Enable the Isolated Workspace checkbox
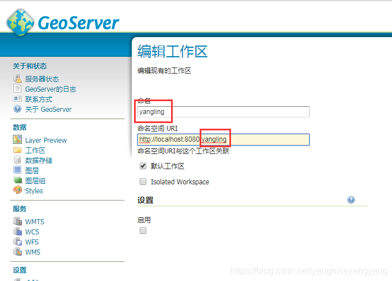The image size is (392, 281). coord(143,182)
